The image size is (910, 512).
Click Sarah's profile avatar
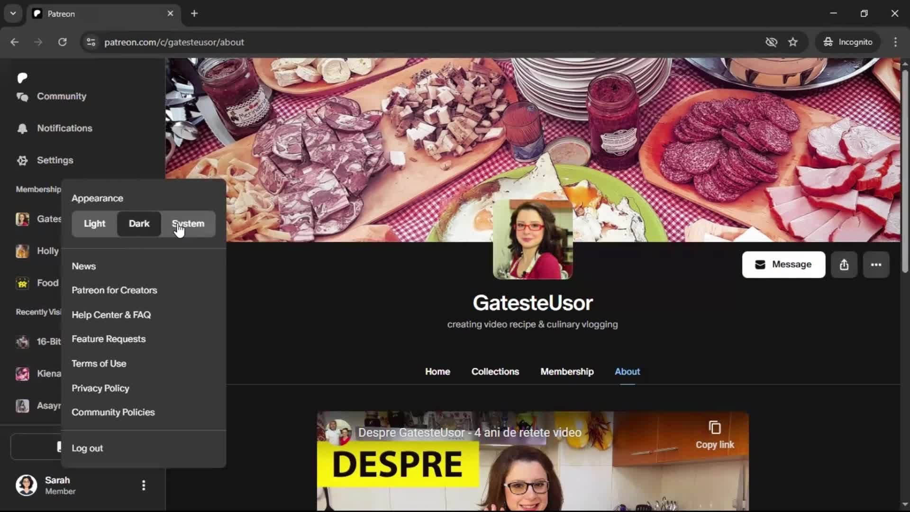27,485
